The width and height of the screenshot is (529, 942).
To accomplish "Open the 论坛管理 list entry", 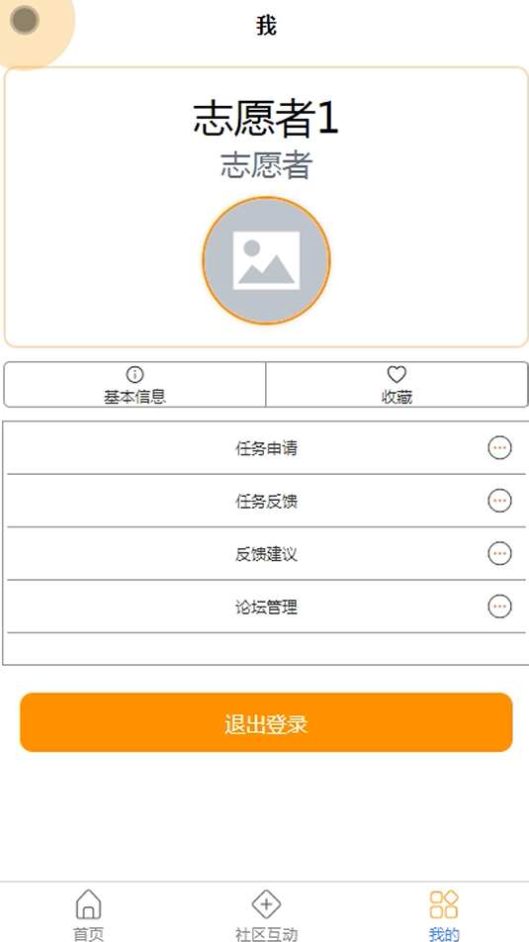I will (266, 607).
